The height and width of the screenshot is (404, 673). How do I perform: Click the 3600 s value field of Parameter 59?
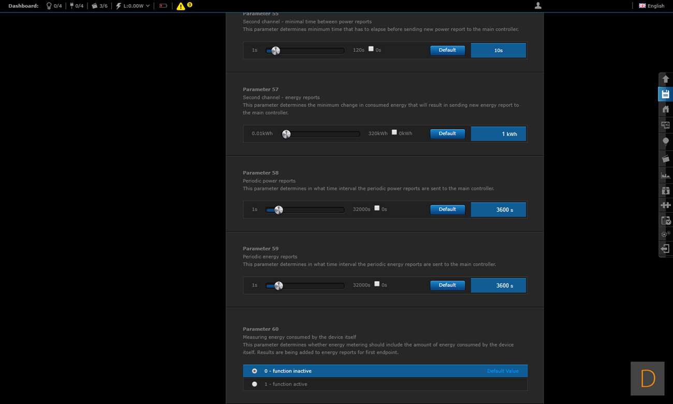[498, 285]
